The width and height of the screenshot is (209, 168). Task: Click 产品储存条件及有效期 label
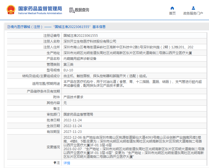43,91
